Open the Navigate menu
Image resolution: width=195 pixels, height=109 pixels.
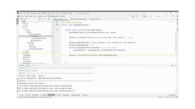click(33, 13)
